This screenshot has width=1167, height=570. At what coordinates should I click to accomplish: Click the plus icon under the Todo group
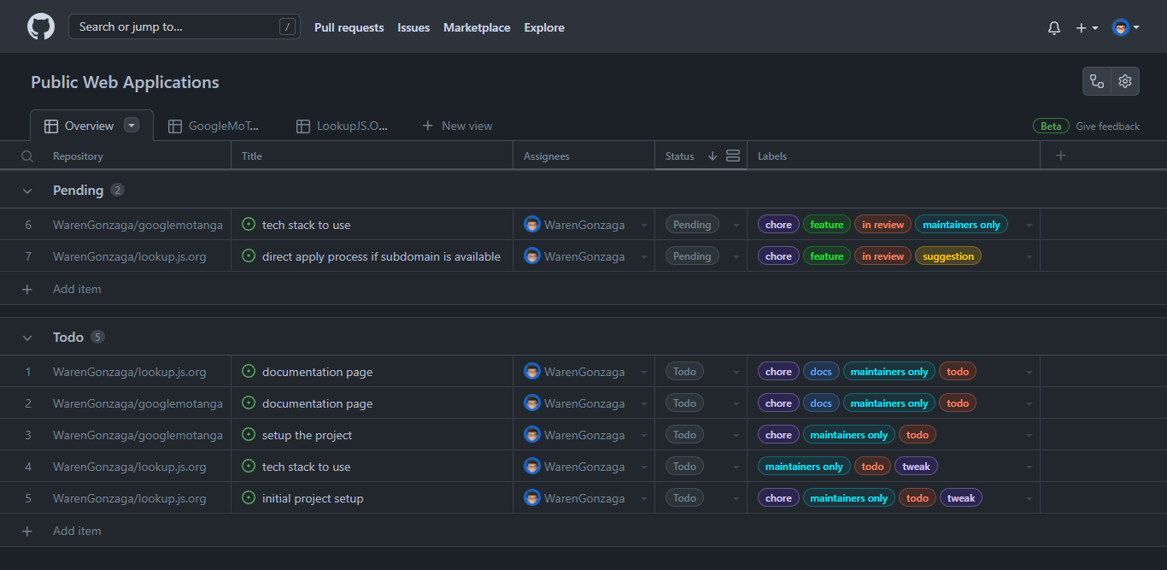(x=27, y=531)
